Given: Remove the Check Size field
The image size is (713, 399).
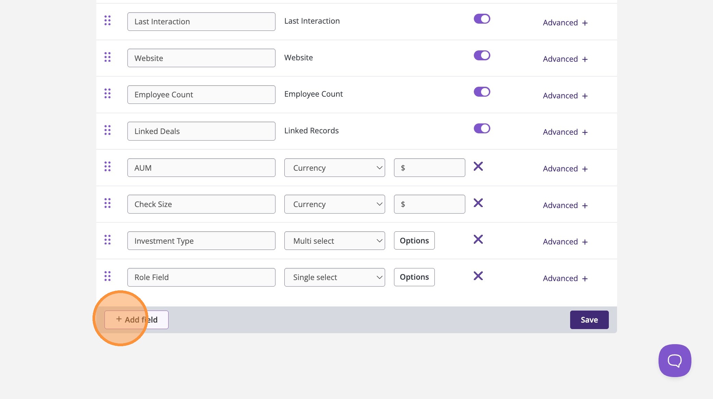Looking at the screenshot, I should click(478, 203).
